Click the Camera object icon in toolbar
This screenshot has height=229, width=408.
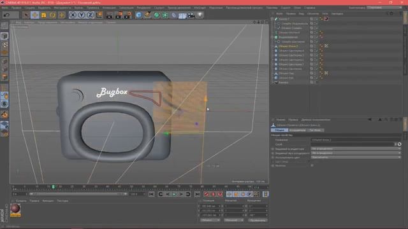191,15
